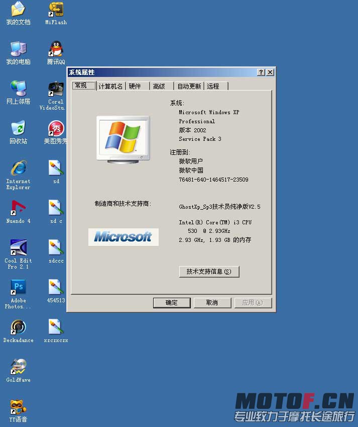Screen dimensions: 358x427
Task: Switch to the 常规 tab
Action: [x=84, y=86]
